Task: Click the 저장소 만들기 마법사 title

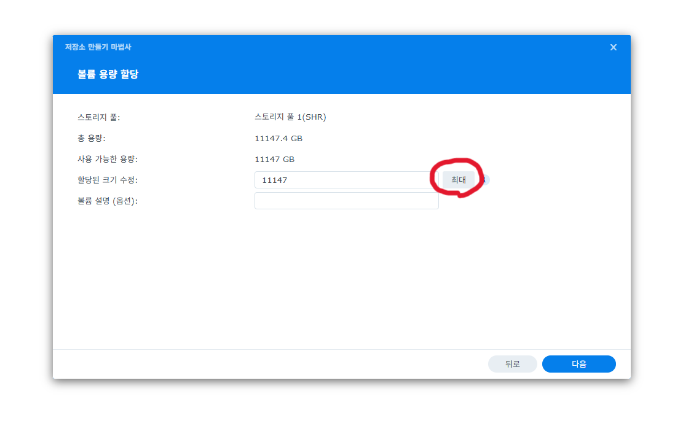Action: coord(98,47)
